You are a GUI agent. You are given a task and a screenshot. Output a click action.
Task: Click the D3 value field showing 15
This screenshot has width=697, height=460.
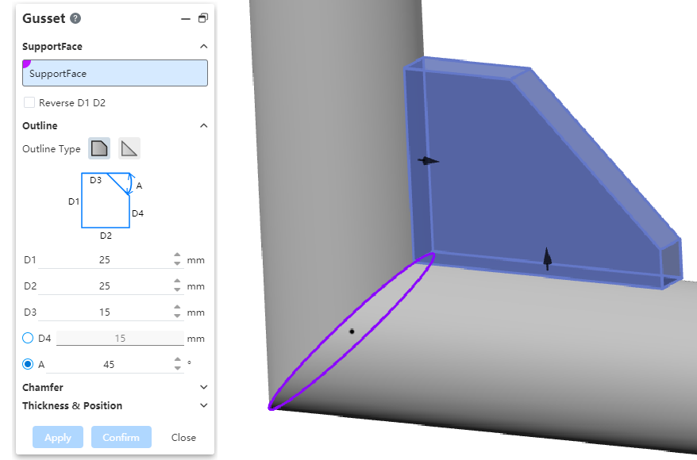105,312
